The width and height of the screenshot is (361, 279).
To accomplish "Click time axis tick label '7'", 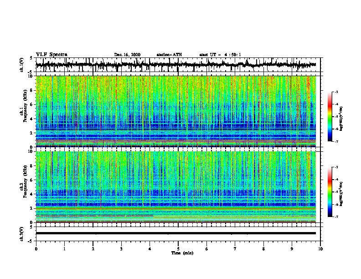I will click(x=235, y=249).
